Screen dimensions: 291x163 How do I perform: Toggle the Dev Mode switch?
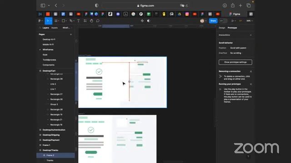pos(223,21)
